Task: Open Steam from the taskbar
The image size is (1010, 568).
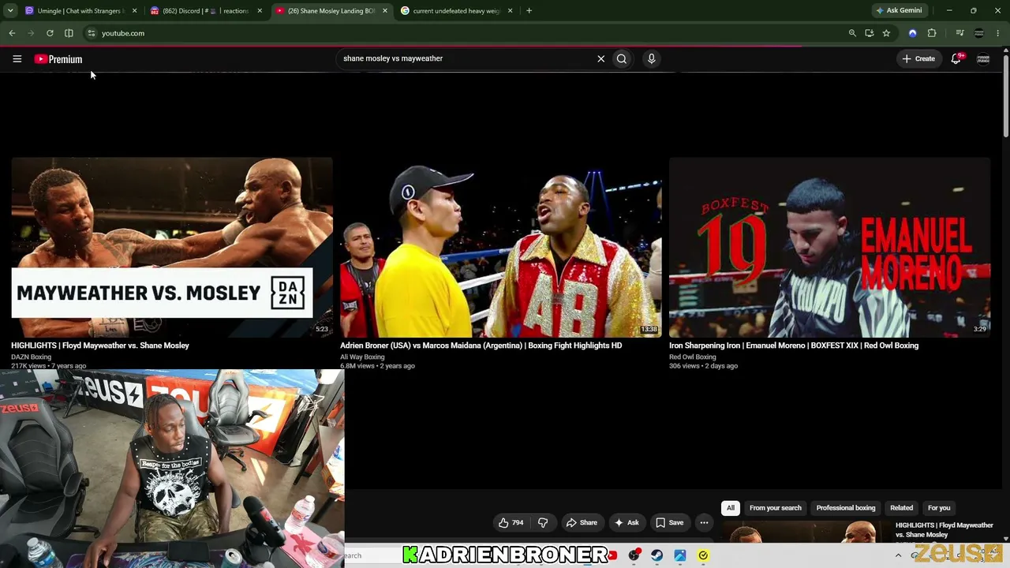Action: 656,555
